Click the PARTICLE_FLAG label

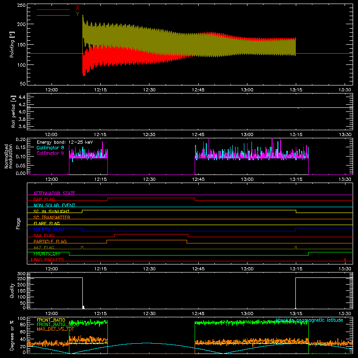pos(50,241)
